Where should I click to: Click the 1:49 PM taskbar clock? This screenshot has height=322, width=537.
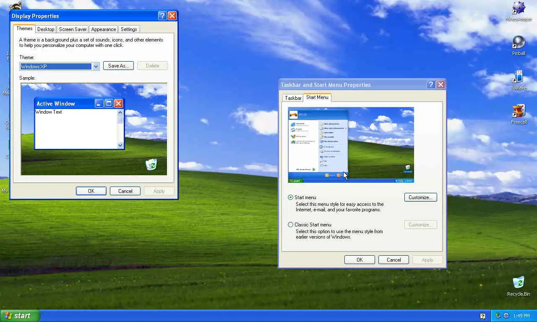(x=521, y=316)
